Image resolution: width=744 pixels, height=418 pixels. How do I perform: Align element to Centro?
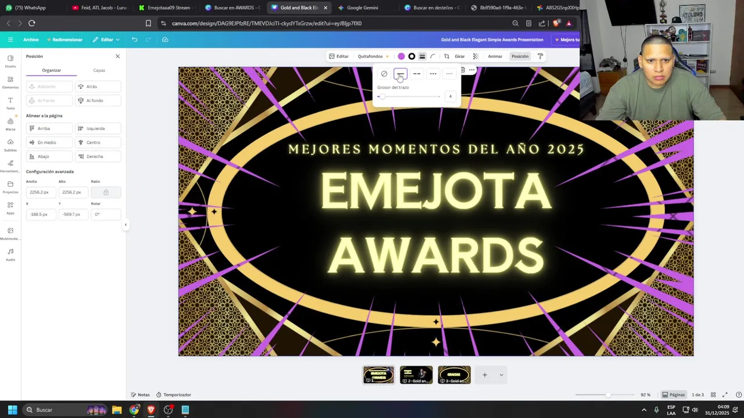[98, 142]
